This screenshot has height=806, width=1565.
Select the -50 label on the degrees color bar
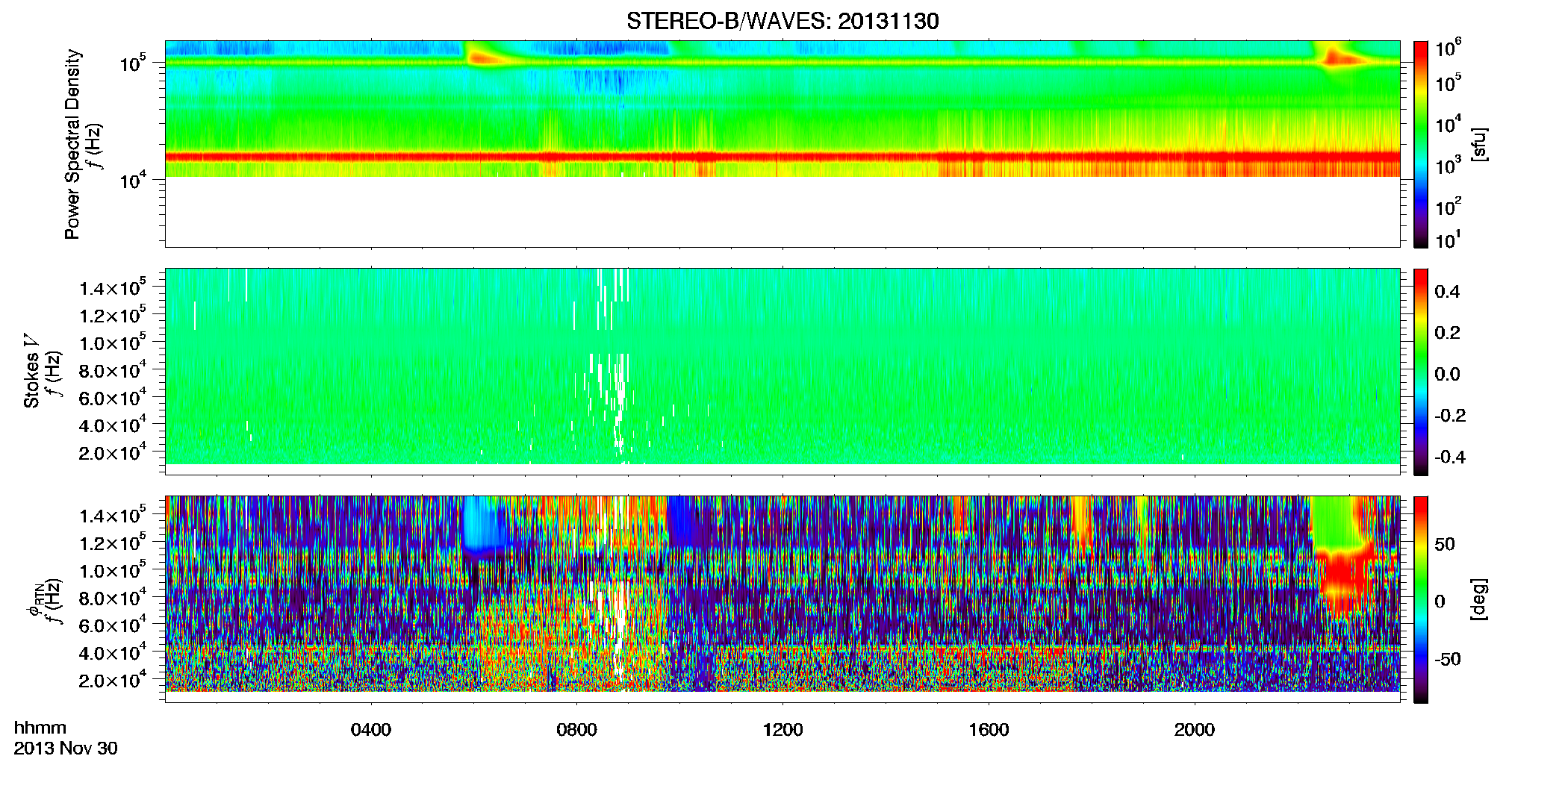pyautogui.click(x=1448, y=659)
